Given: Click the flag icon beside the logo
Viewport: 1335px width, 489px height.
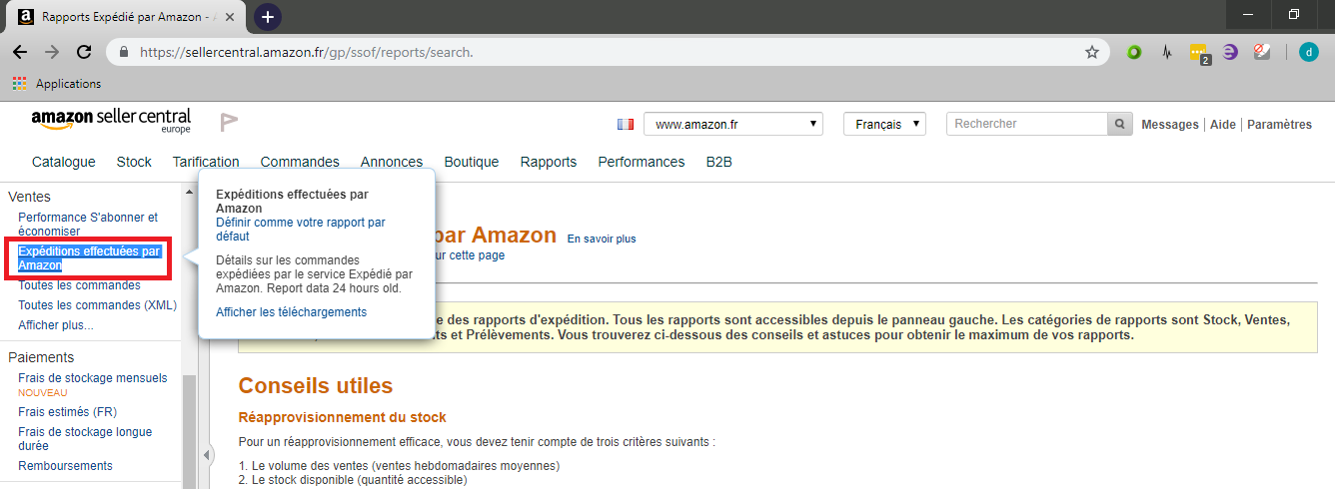Looking at the screenshot, I should coord(229,123).
